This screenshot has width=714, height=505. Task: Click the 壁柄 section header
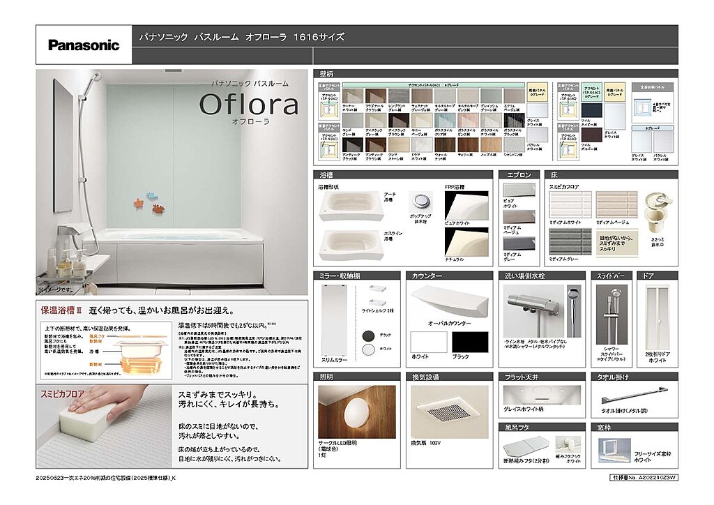point(496,74)
